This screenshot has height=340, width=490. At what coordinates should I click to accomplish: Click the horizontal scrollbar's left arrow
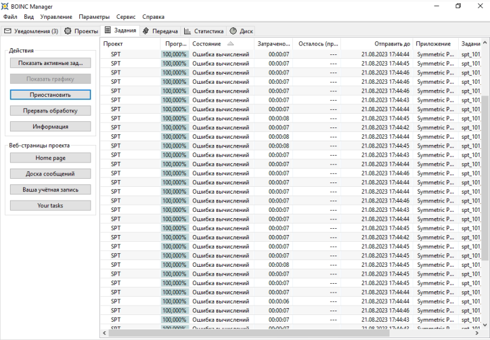pos(104,333)
